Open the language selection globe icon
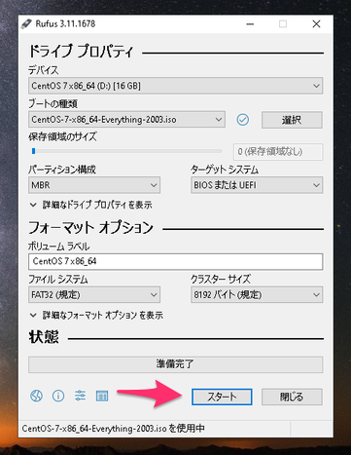 36,396
